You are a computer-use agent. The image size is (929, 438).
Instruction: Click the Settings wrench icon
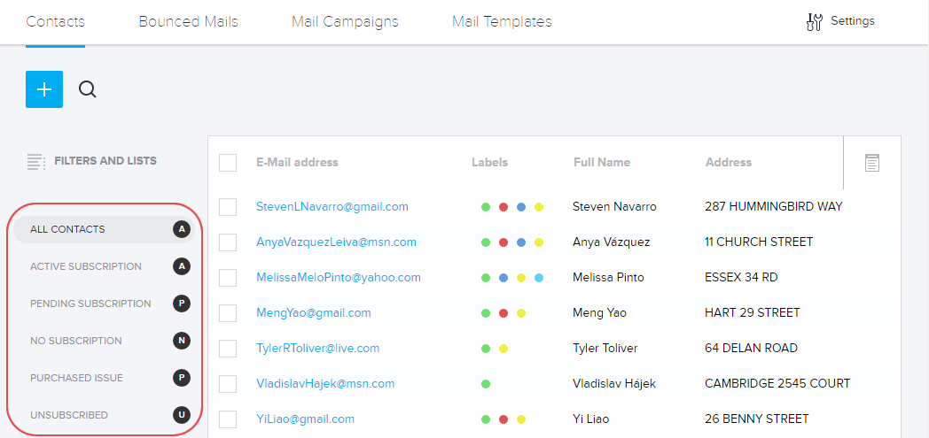pos(814,22)
